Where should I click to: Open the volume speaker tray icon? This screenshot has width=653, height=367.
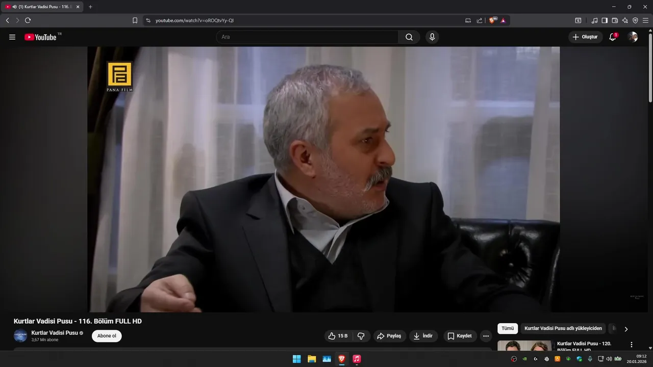tap(609, 359)
